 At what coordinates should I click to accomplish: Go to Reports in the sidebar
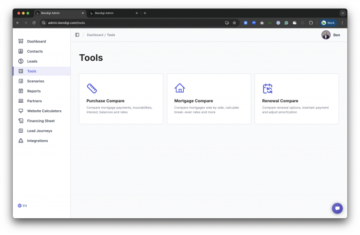point(34,91)
